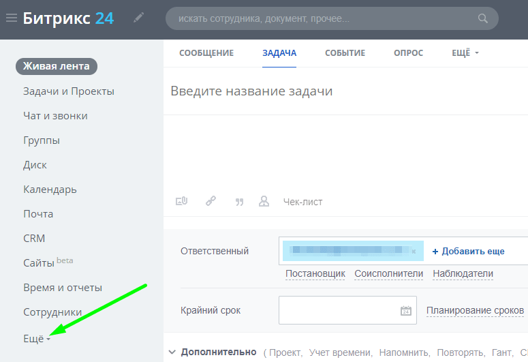Select the ЗАДАЧА tab
528x362 pixels.
[x=279, y=53]
